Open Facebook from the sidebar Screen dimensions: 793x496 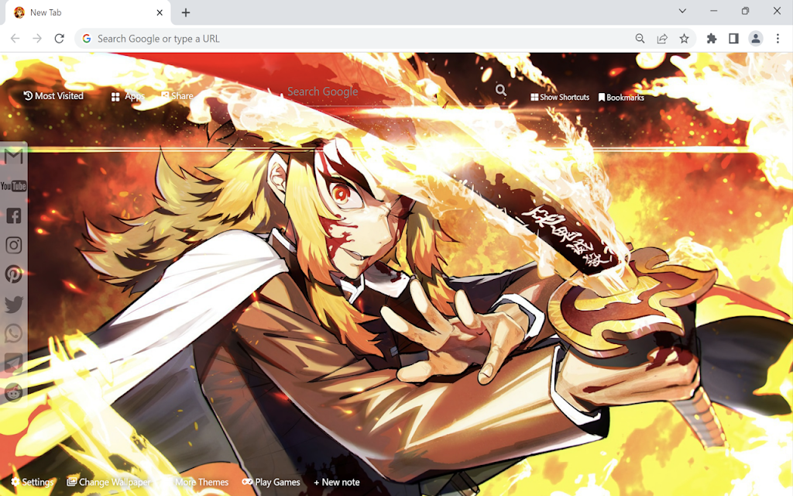pos(14,215)
